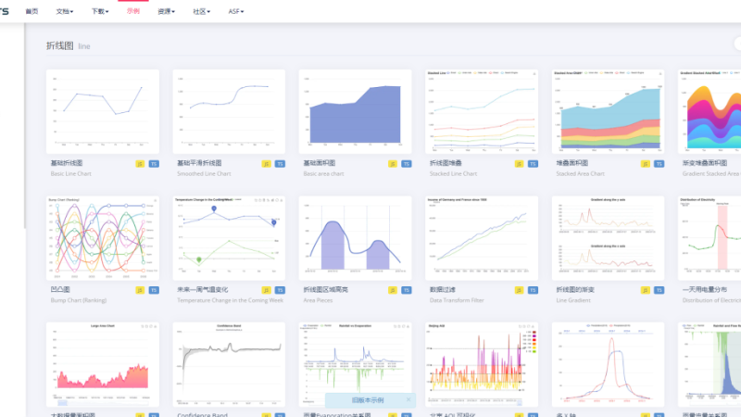
Task: Open the 社区 dropdown menu
Action: pos(201,11)
